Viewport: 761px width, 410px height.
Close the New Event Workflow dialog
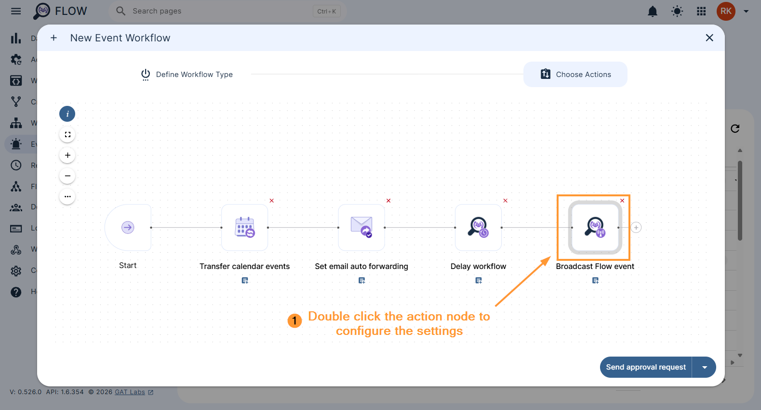[x=709, y=38]
